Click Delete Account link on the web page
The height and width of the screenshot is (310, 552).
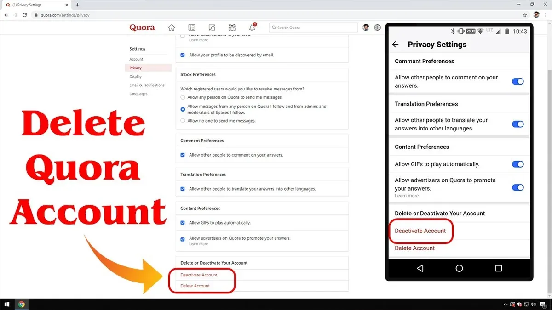pyautogui.click(x=195, y=286)
